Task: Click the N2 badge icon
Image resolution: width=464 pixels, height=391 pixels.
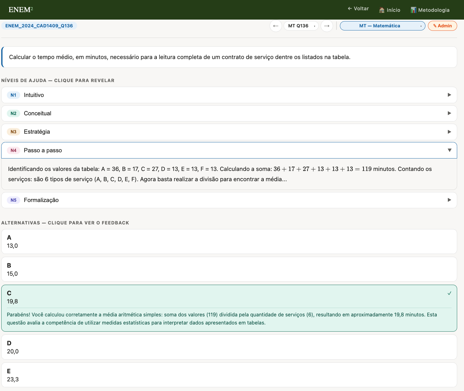Action: pos(13,113)
